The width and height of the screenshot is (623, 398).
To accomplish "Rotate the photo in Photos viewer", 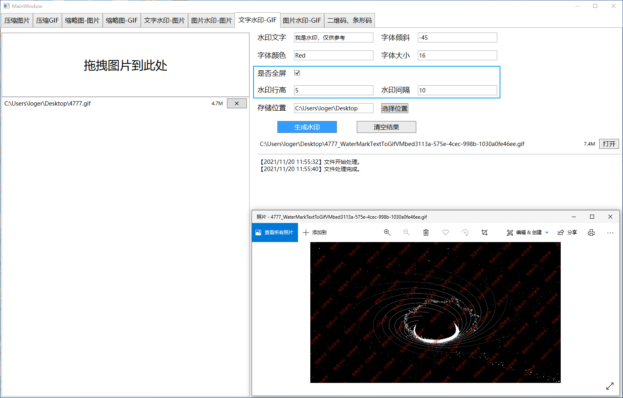I will coord(465,233).
